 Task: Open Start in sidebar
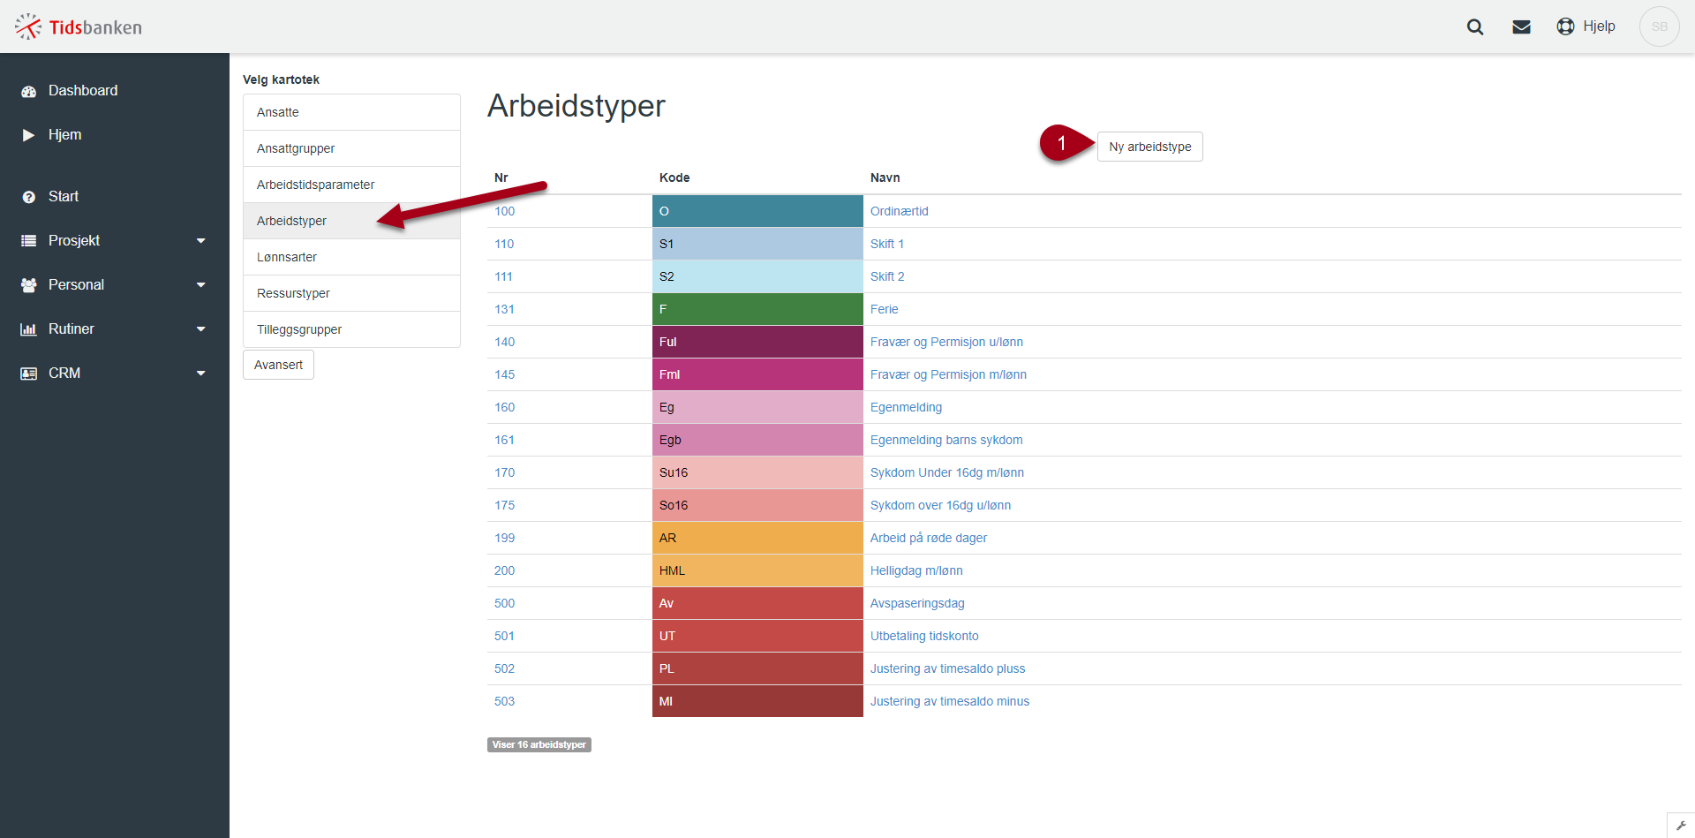pyautogui.click(x=64, y=197)
